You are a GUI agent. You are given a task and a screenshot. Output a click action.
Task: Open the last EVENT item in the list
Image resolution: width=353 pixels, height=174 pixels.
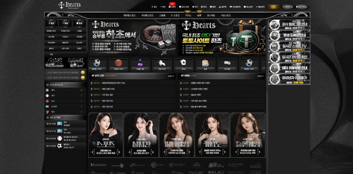pyautogui.click(x=222, y=107)
